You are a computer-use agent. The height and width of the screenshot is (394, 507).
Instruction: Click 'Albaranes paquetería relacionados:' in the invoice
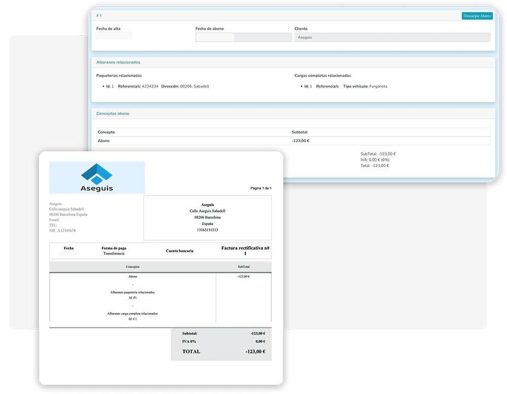132,292
